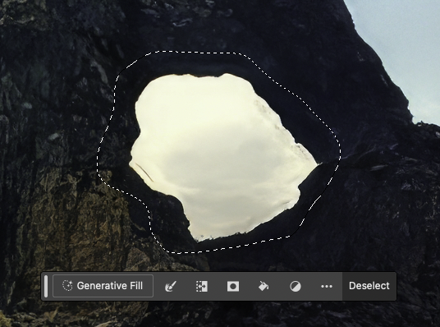Screen dimensions: 440x327
Task: Click the Generative Fill button
Action: [x=103, y=286]
